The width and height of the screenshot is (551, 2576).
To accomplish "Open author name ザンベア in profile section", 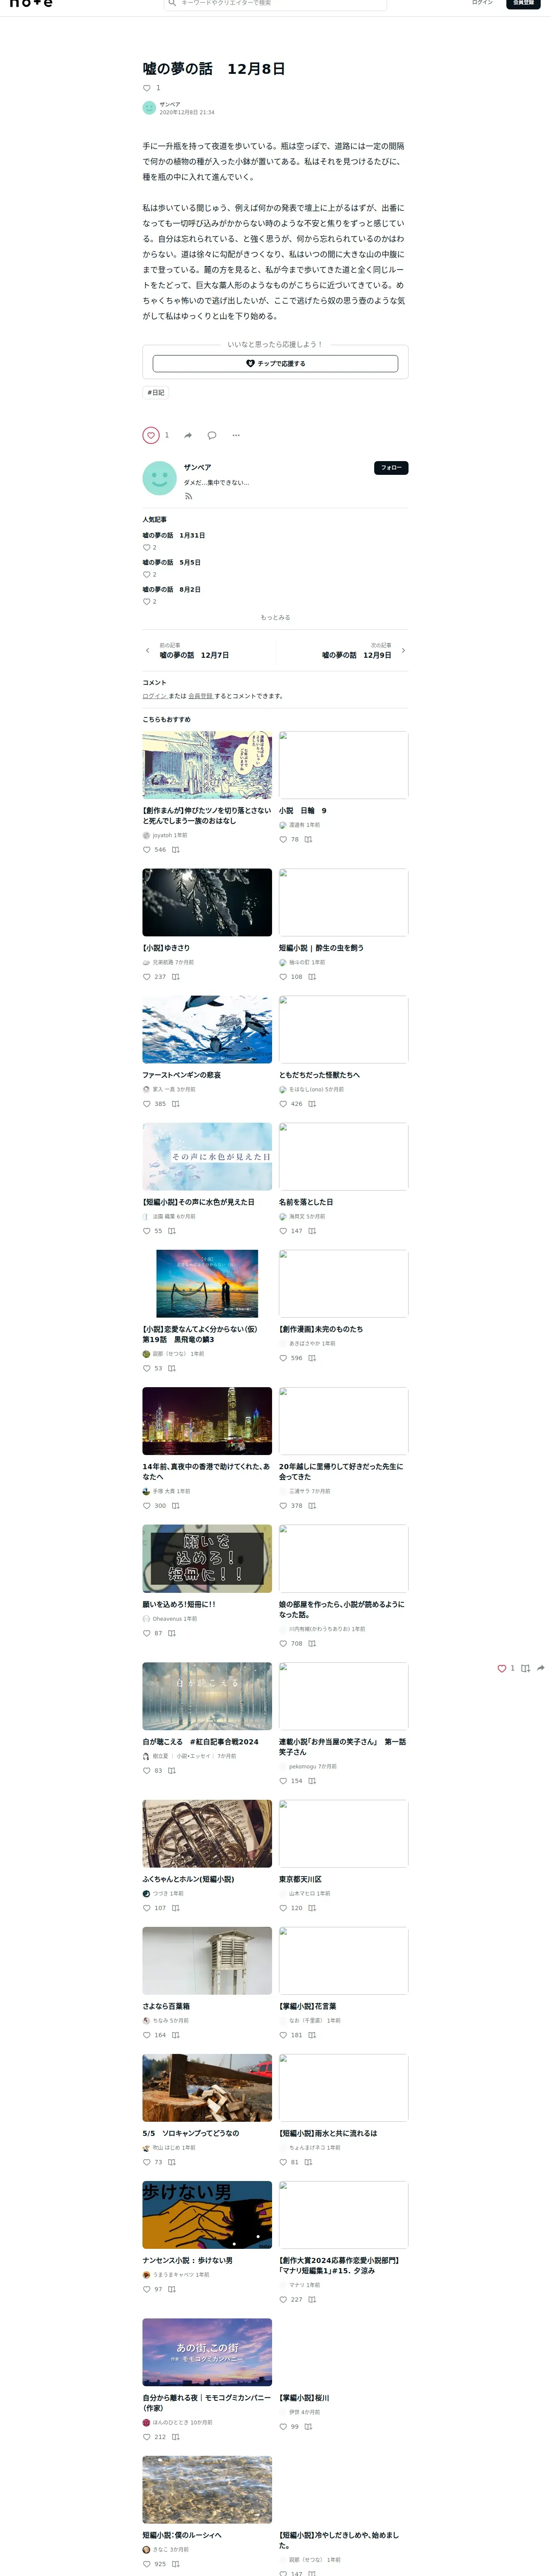I will (x=197, y=467).
